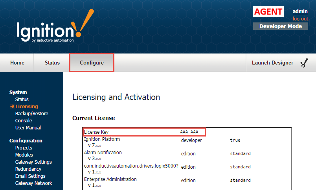This screenshot has width=316, height=190.
Task: Open the User Manual link
Action: point(28,128)
